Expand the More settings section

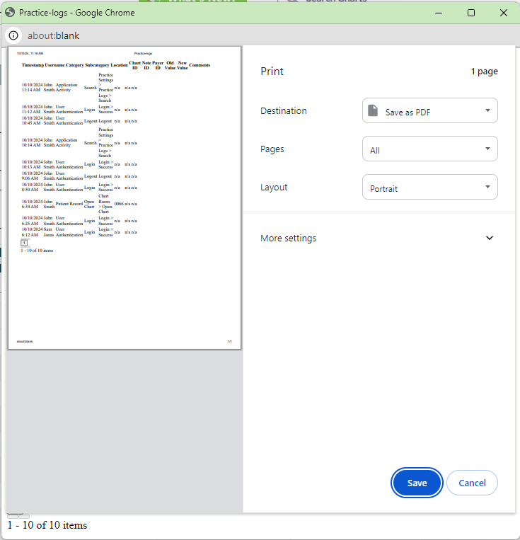click(289, 239)
